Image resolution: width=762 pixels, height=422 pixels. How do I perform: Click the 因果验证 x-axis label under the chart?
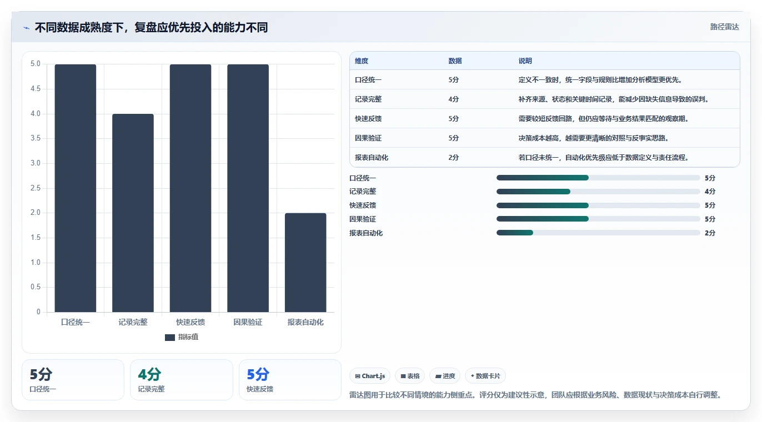coord(248,322)
